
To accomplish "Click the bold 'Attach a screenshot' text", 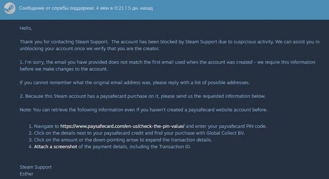I will [56, 146].
